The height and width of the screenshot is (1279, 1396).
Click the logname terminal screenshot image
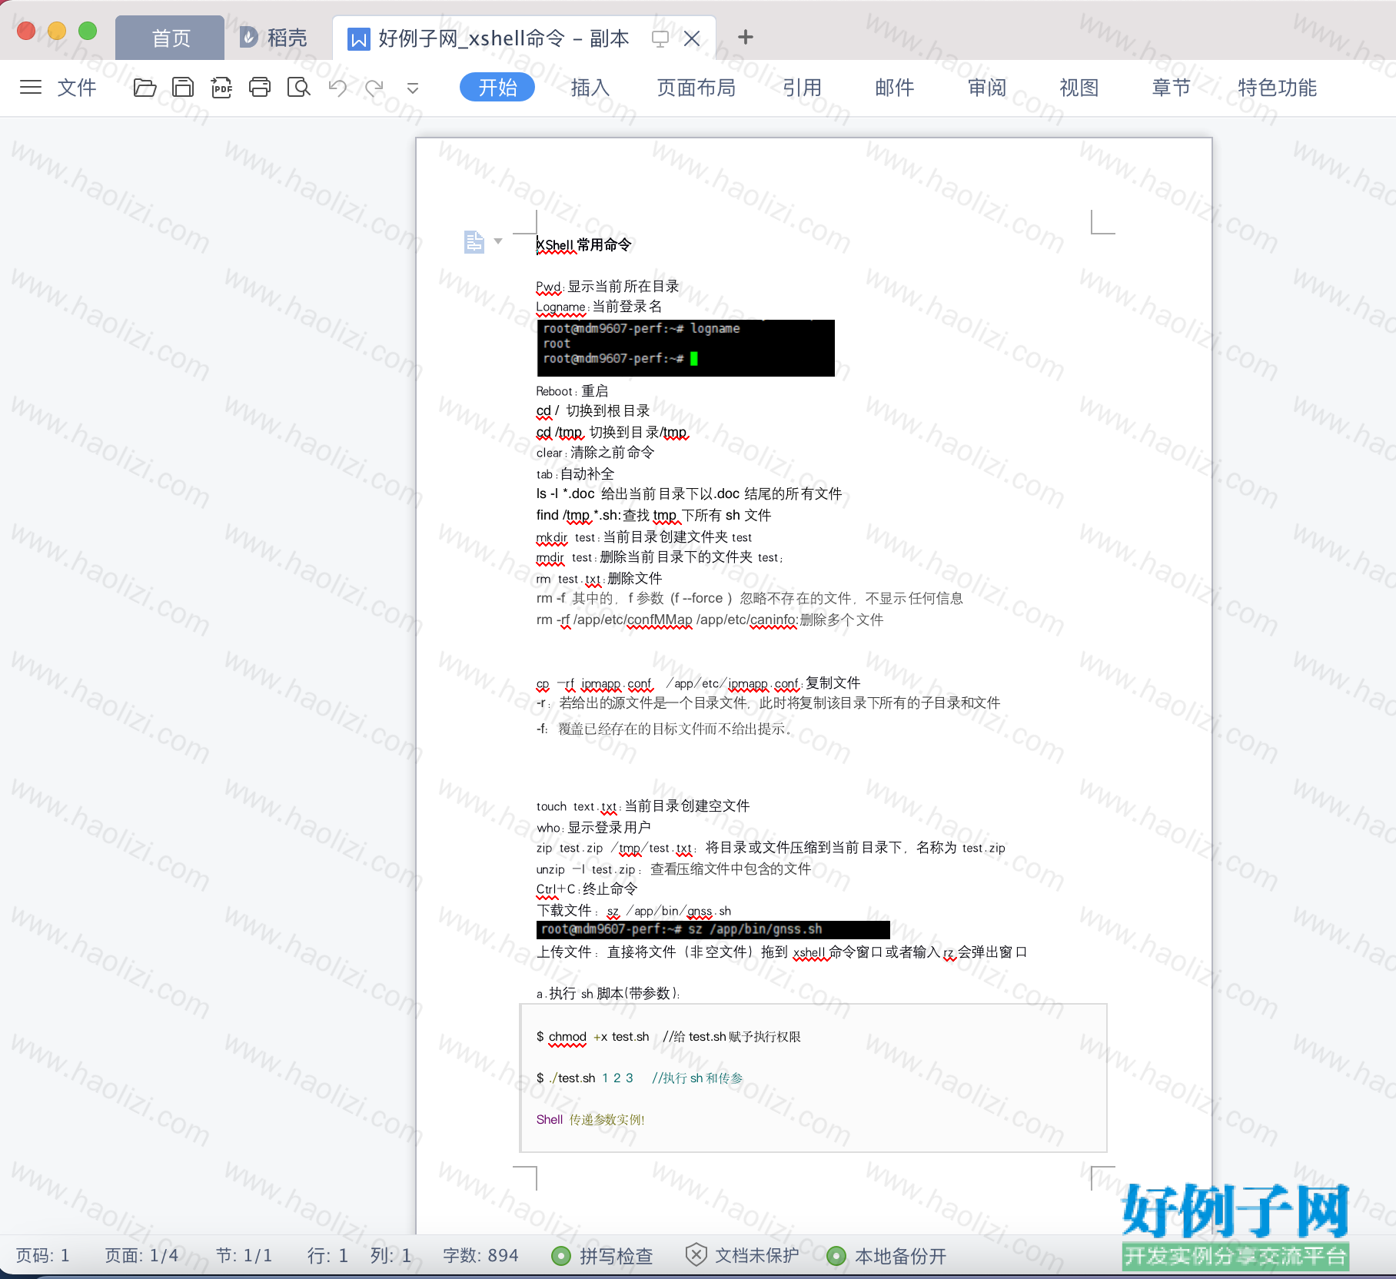(x=686, y=348)
